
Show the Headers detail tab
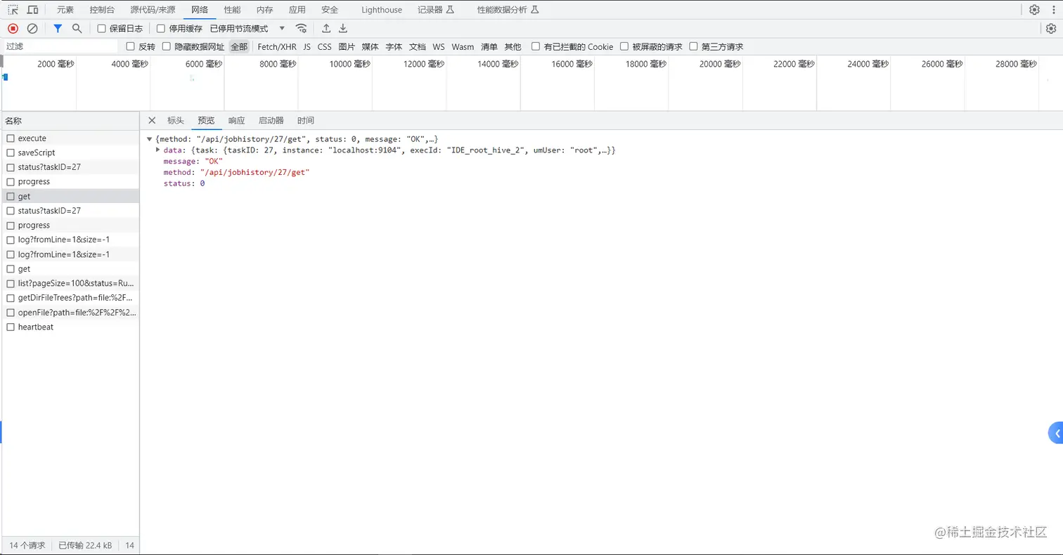coord(176,120)
